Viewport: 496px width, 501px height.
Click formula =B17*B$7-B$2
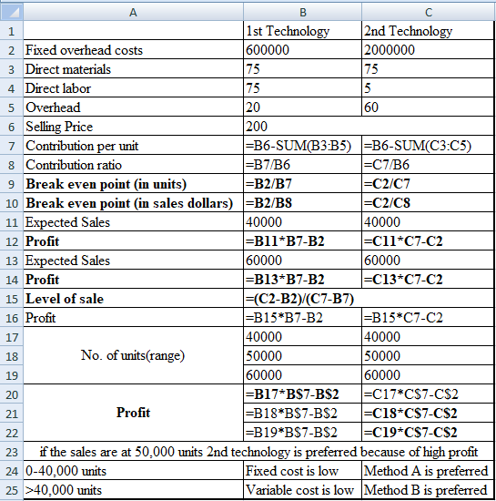[x=302, y=394]
